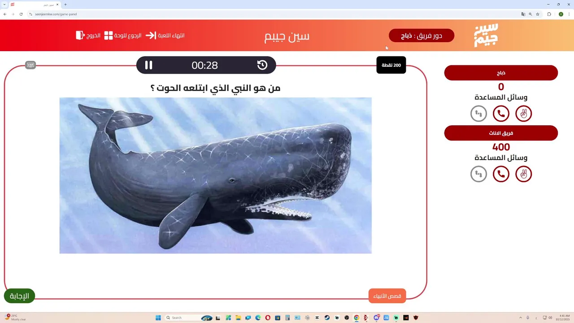Reset the timer with the restart icon
This screenshot has width=574, height=323.
click(262, 65)
